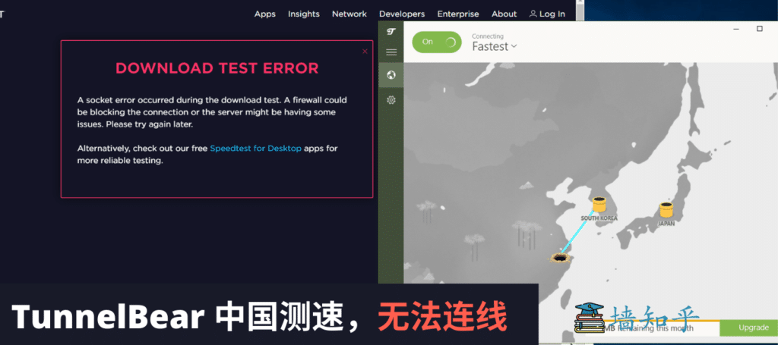778x345 pixels.
Task: Open the Insights menu item
Action: pyautogui.click(x=304, y=14)
